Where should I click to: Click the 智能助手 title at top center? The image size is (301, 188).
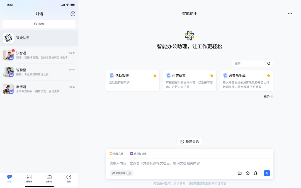190,13
